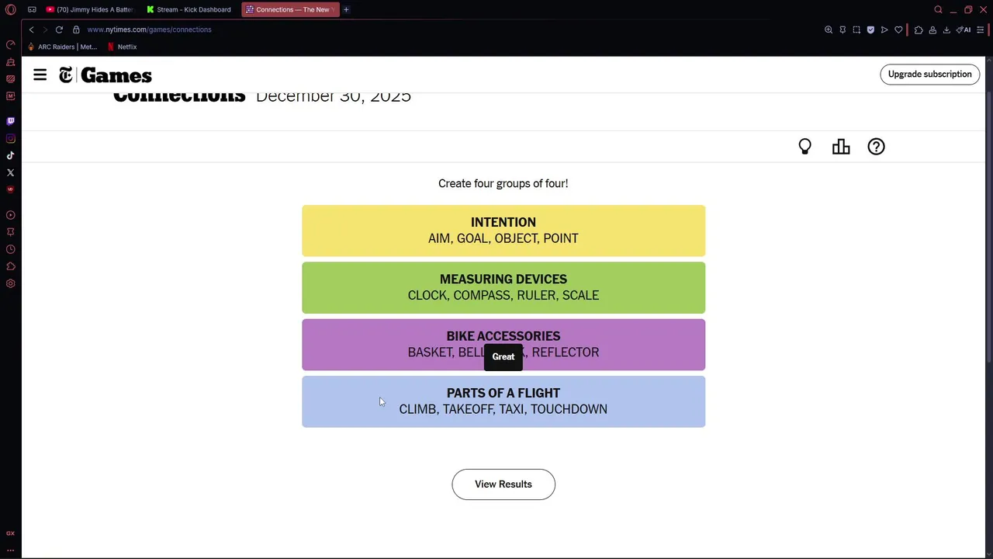Open the extensions puzzle piece icon
The width and height of the screenshot is (993, 559).
click(919, 30)
